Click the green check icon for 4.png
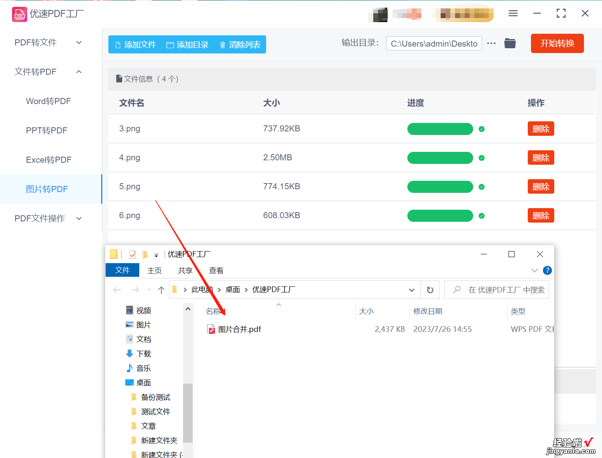The height and width of the screenshot is (458, 602). coord(482,158)
